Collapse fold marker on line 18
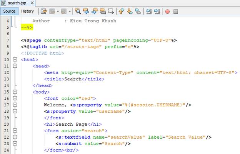 15,111
